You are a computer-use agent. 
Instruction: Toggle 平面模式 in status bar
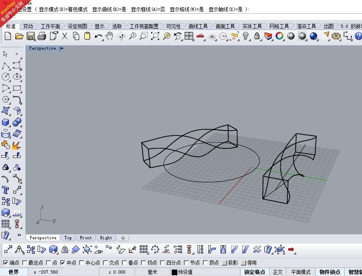pos(301,272)
